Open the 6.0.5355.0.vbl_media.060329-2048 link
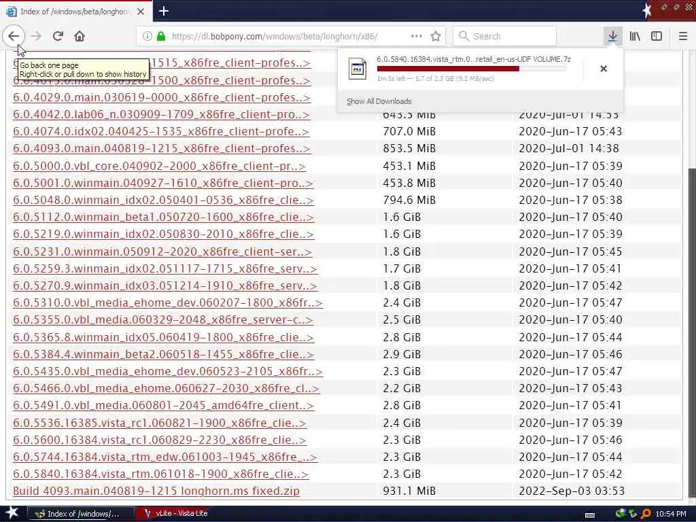Image resolution: width=696 pixels, height=522 pixels. point(163,319)
